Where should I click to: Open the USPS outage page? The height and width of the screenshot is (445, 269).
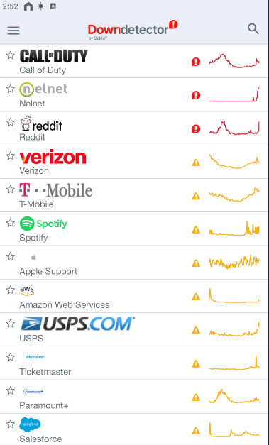pos(133,329)
